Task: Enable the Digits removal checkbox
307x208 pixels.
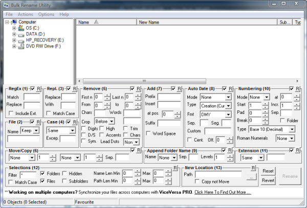Action: click(83, 129)
